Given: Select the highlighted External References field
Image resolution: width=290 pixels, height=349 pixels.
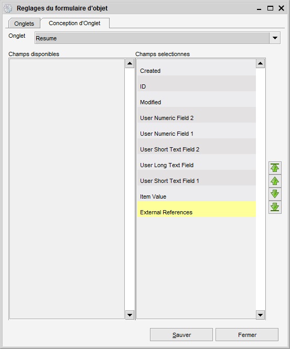Looking at the screenshot, I should [x=197, y=209].
